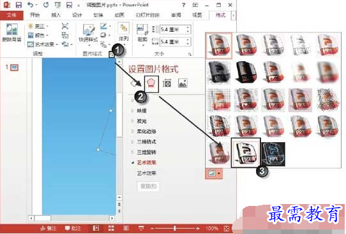
Task: Select the Size & Properties pane icon
Action: pyautogui.click(x=167, y=84)
